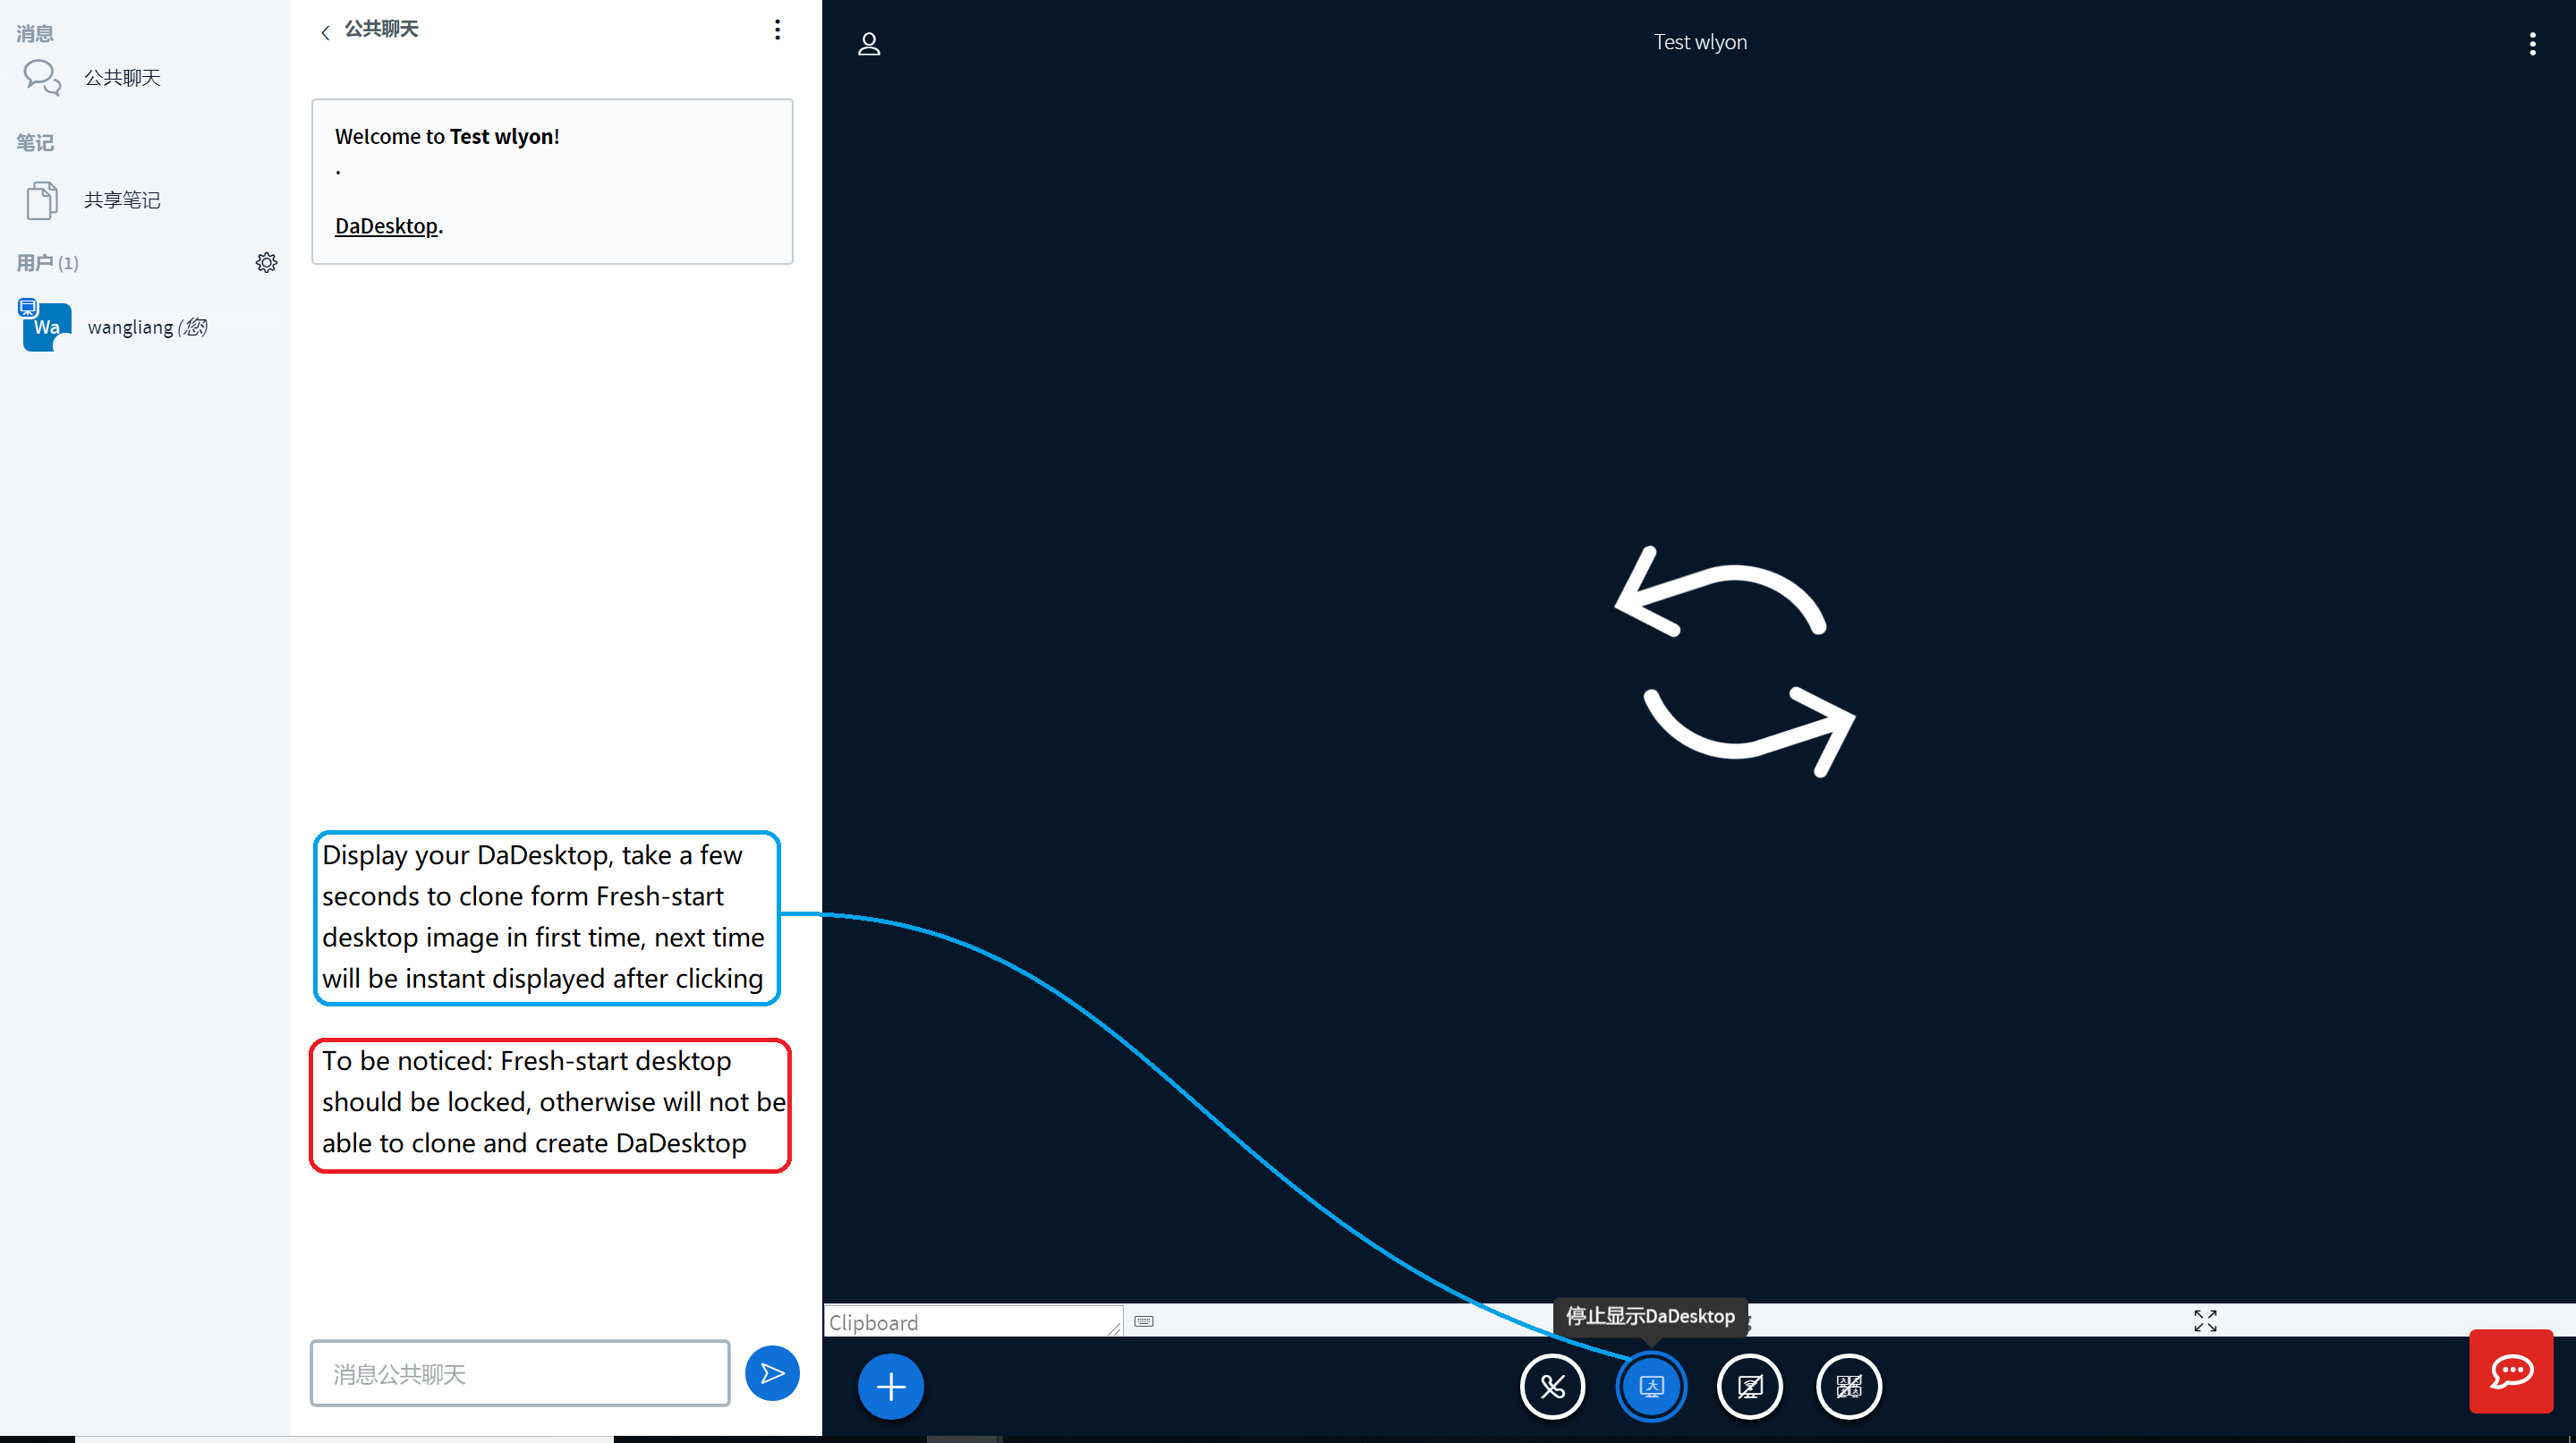This screenshot has width=2576, height=1443.
Task: Click the central refresh arrows graphic
Action: click(1734, 662)
